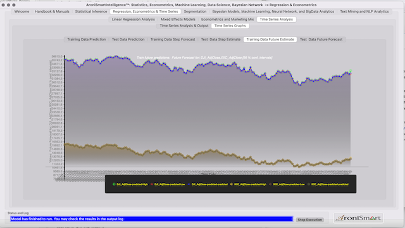Viewport: 405px width, 228px height.
Task: Go to Econometrics and Marketing Mix tab
Action: click(228, 20)
